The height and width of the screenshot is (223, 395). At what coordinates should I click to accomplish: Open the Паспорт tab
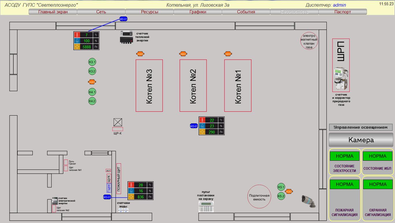point(343,12)
